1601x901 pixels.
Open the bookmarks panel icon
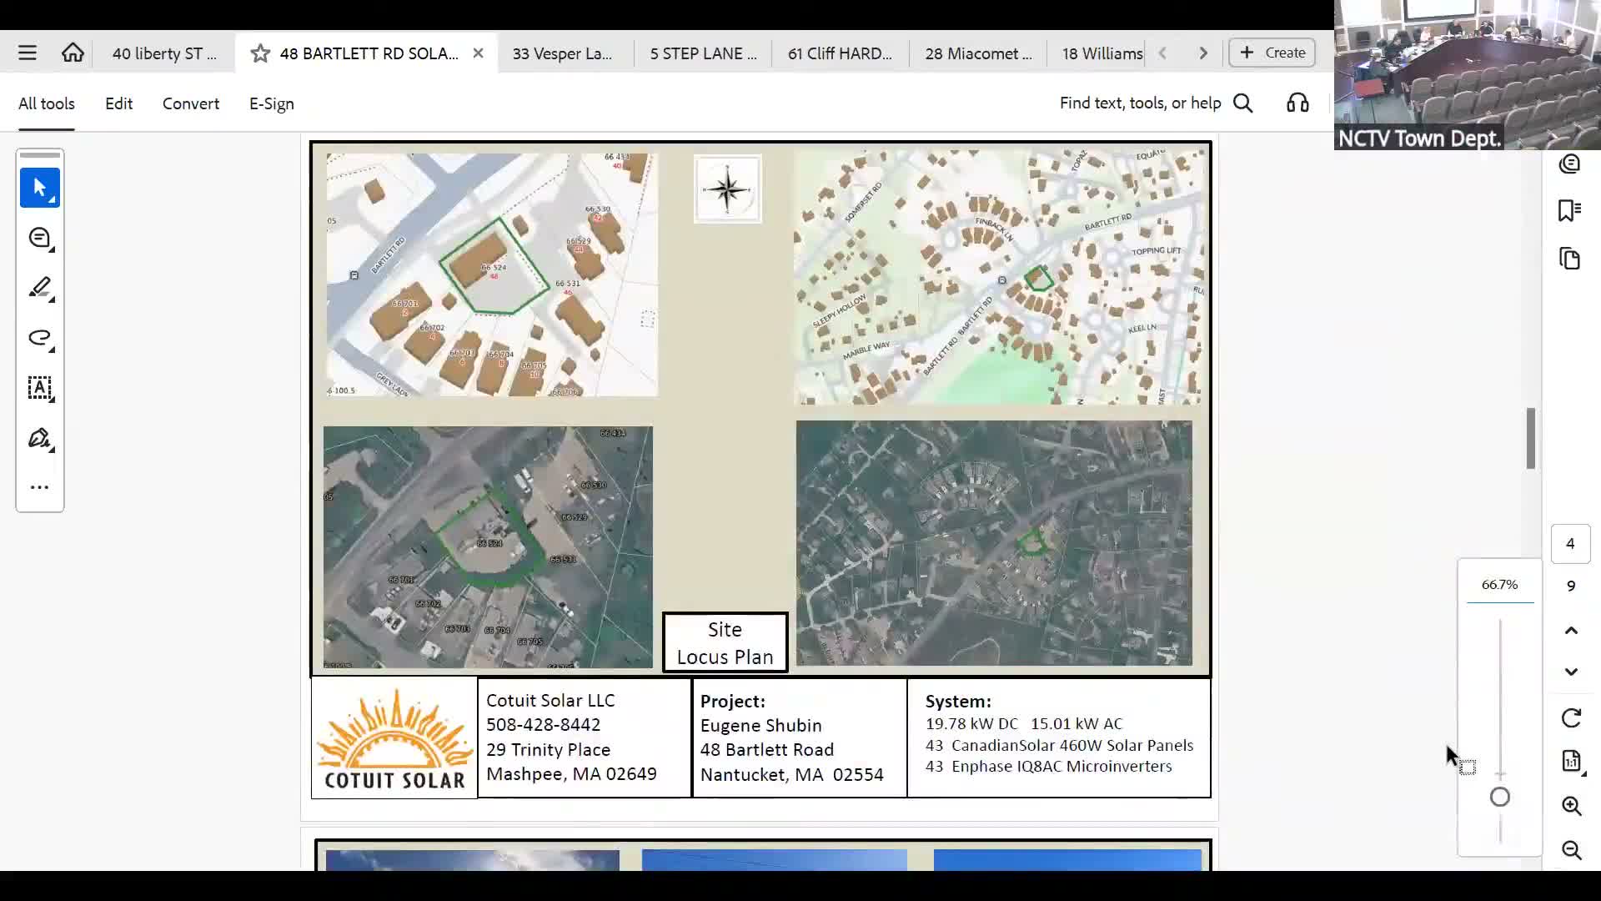coord(1570,210)
